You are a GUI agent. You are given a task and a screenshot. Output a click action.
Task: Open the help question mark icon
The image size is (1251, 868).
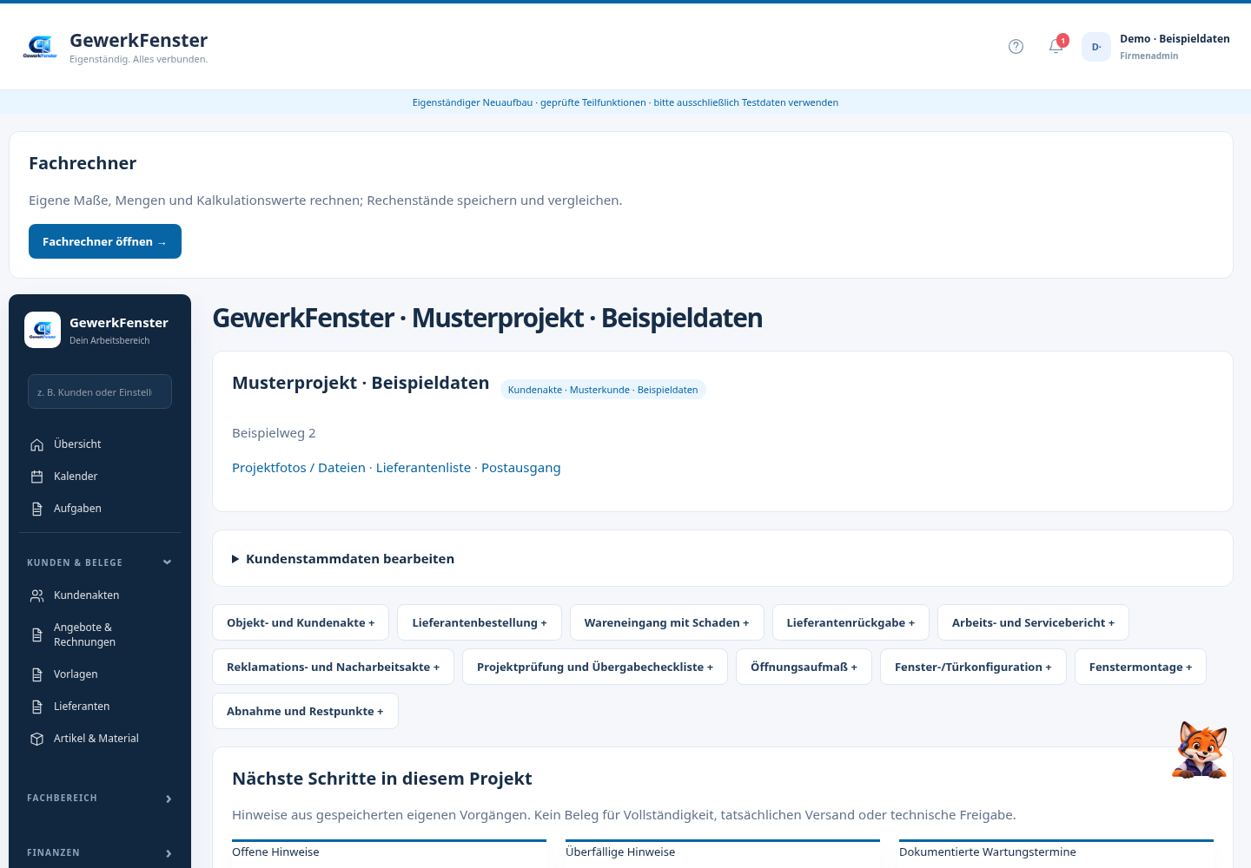coord(1016,47)
